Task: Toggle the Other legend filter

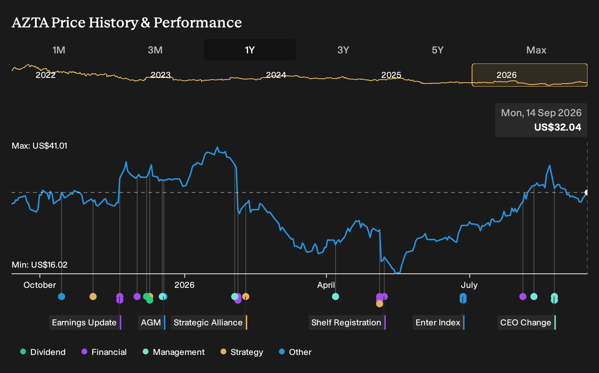Action: tap(295, 352)
